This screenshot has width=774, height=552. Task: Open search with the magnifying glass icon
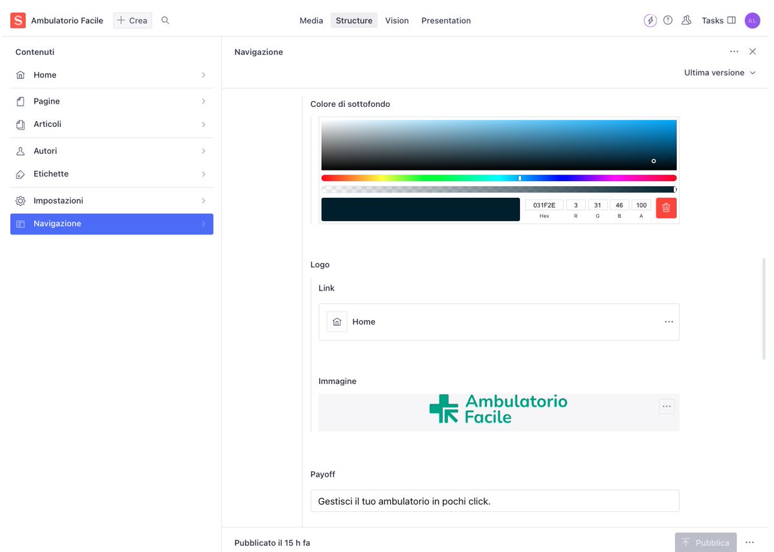click(165, 20)
